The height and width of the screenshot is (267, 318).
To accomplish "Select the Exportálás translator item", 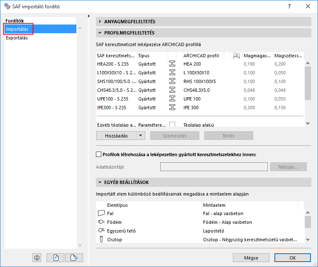I will tap(40, 38).
